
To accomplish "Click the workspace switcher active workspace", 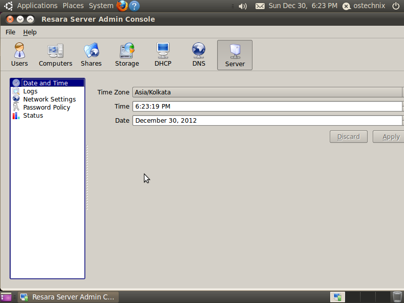I will (x=337, y=297).
